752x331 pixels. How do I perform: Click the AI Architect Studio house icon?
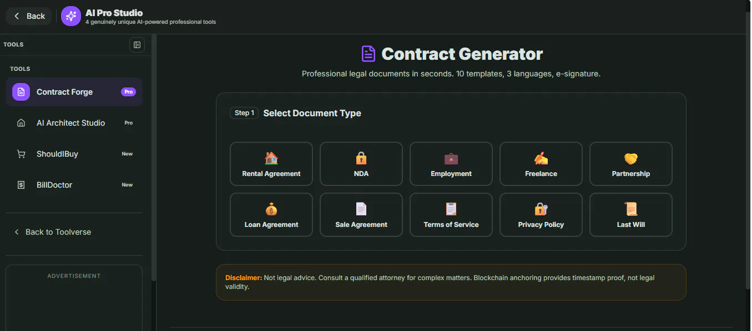[21, 123]
